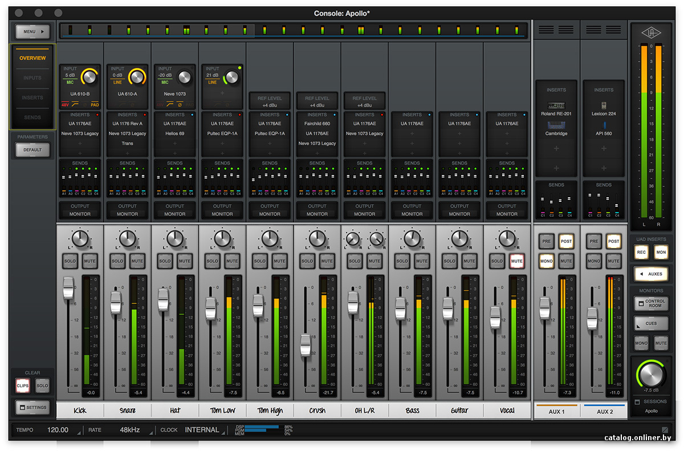Clear all SOLO buttons

(x=42, y=386)
